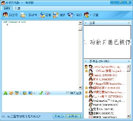
Task: Expand the screenshot options dropdown arrow
Action: [34, 93]
